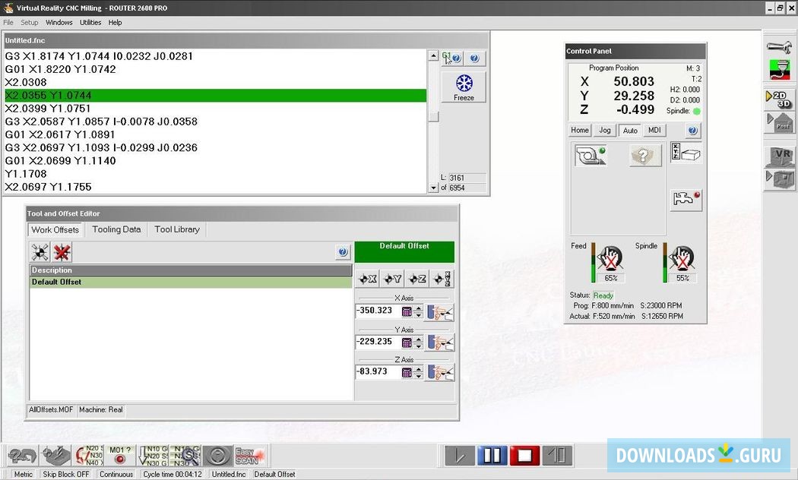Image resolution: width=798 pixels, height=480 pixels.
Task: Click the cycle start checkmark button
Action: [460, 456]
